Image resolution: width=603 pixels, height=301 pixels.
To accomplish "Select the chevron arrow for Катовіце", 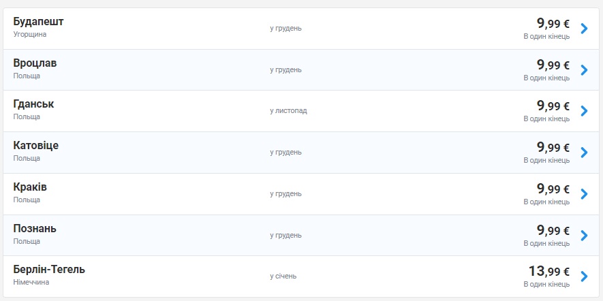I will point(584,153).
